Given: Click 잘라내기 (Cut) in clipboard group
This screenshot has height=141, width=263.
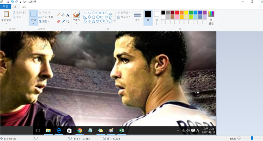Looking at the screenshot, I should (20, 12).
